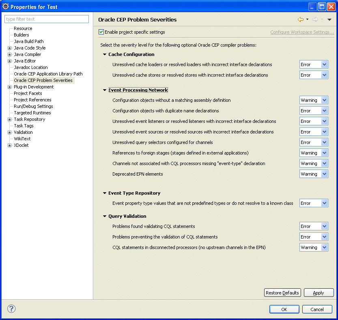Select WikiText tree item
Image resolution: width=338 pixels, height=320 pixels.
click(22, 139)
